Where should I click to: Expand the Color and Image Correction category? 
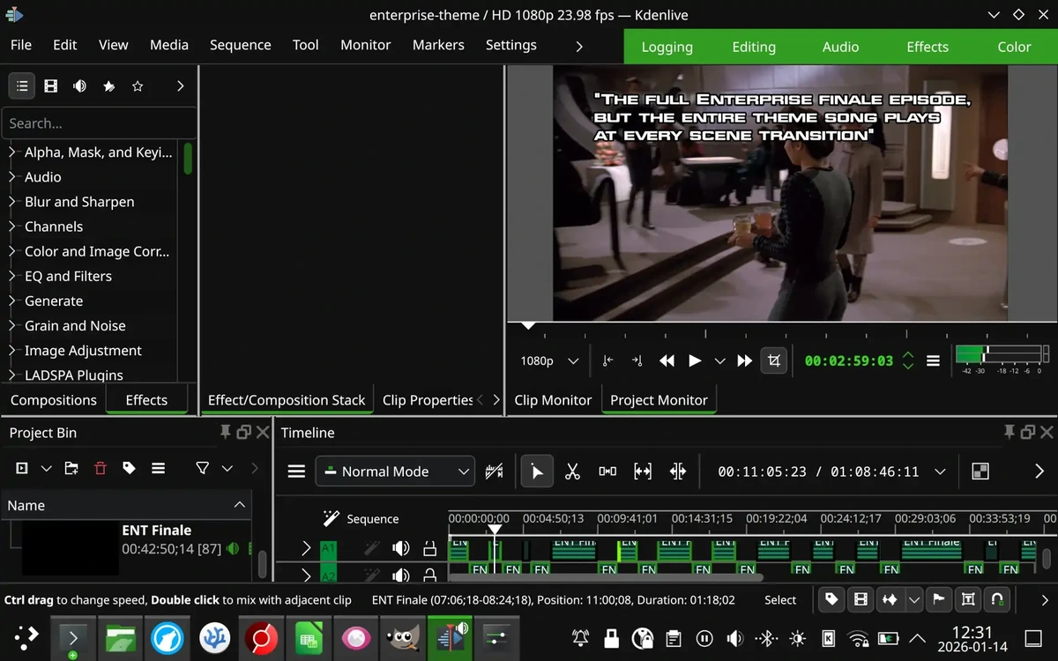pyautogui.click(x=94, y=251)
